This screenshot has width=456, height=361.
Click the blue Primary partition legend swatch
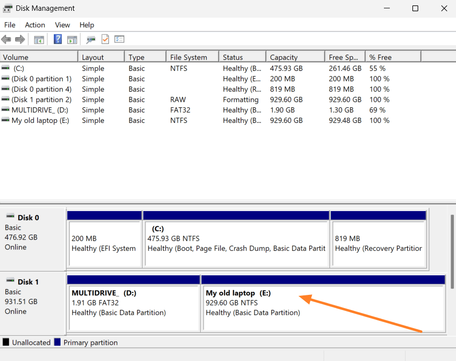point(57,342)
